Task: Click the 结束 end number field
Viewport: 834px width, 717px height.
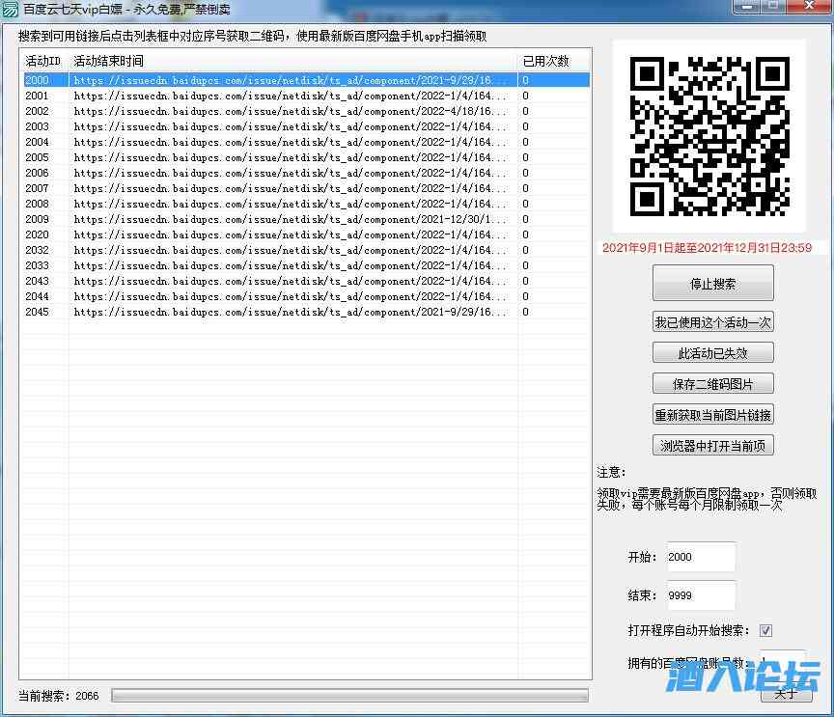Action: [x=700, y=595]
